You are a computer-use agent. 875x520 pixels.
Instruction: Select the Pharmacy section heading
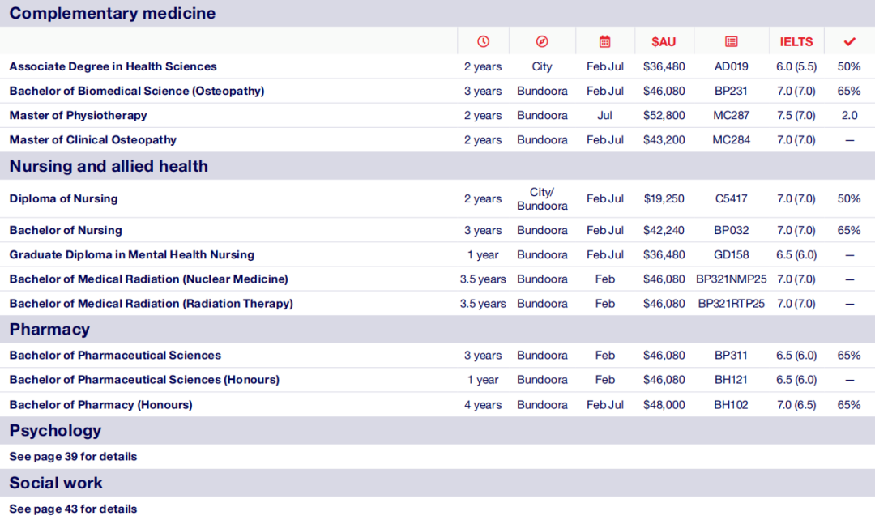tap(49, 329)
